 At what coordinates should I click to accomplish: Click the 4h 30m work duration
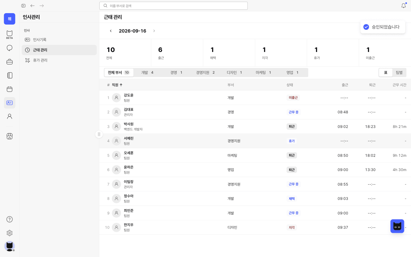[x=400, y=170]
